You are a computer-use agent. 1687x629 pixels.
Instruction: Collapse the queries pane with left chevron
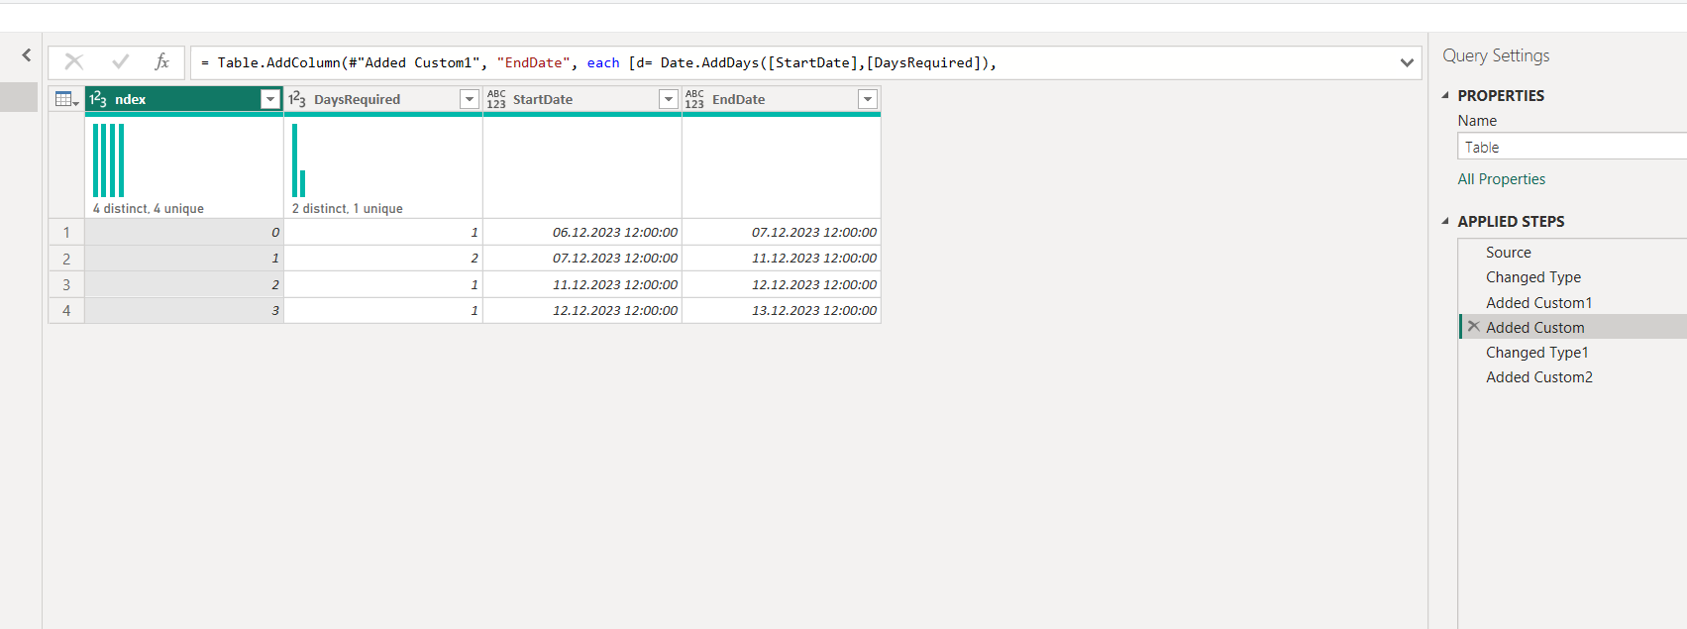point(27,55)
